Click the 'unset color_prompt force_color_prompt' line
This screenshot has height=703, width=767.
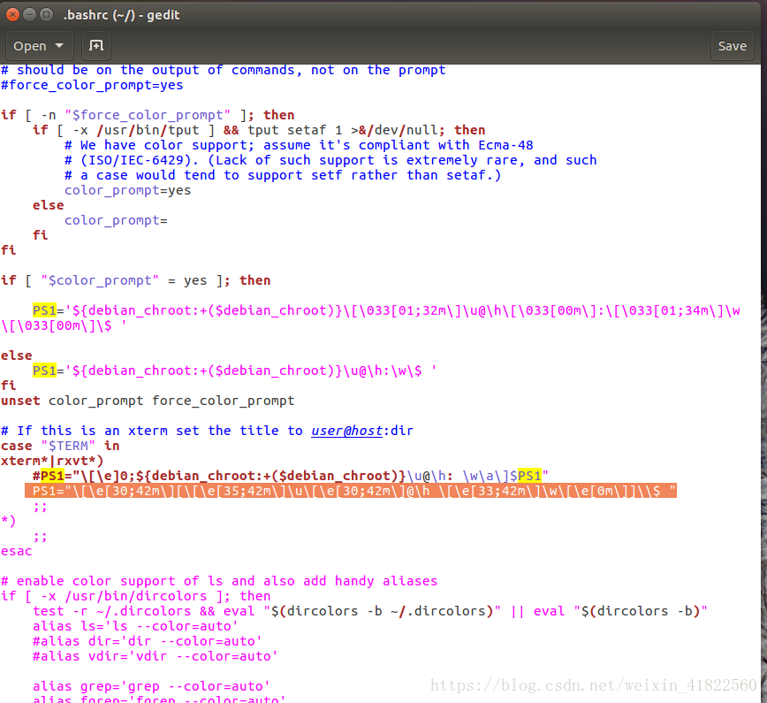[x=148, y=401]
